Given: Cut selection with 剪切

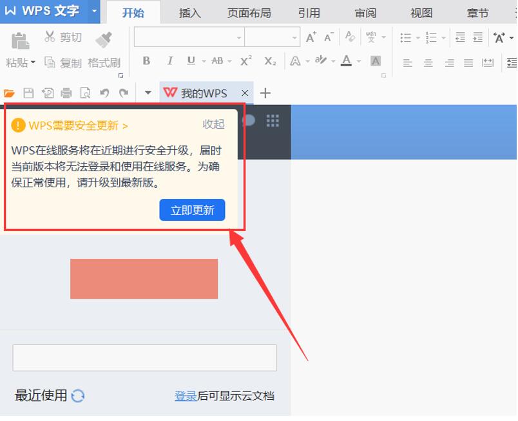Looking at the screenshot, I should 62,37.
